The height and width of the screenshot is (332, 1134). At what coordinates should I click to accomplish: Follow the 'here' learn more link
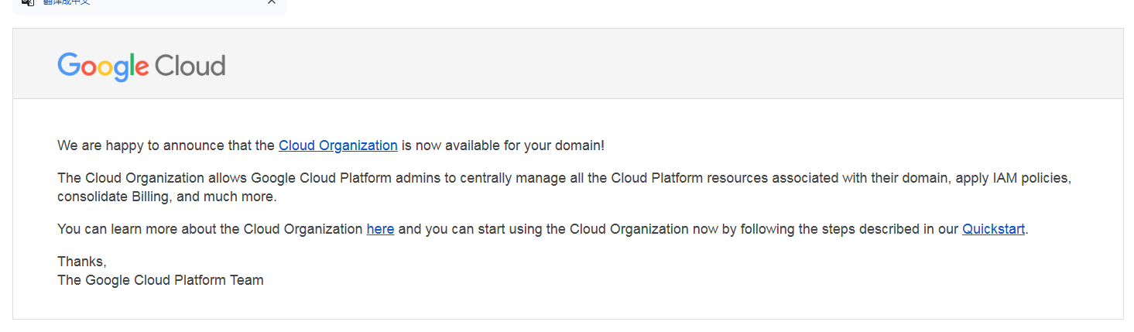click(380, 229)
